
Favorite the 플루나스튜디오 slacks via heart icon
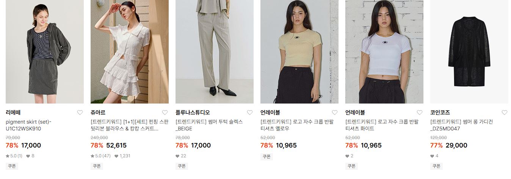pyautogui.click(x=249, y=113)
